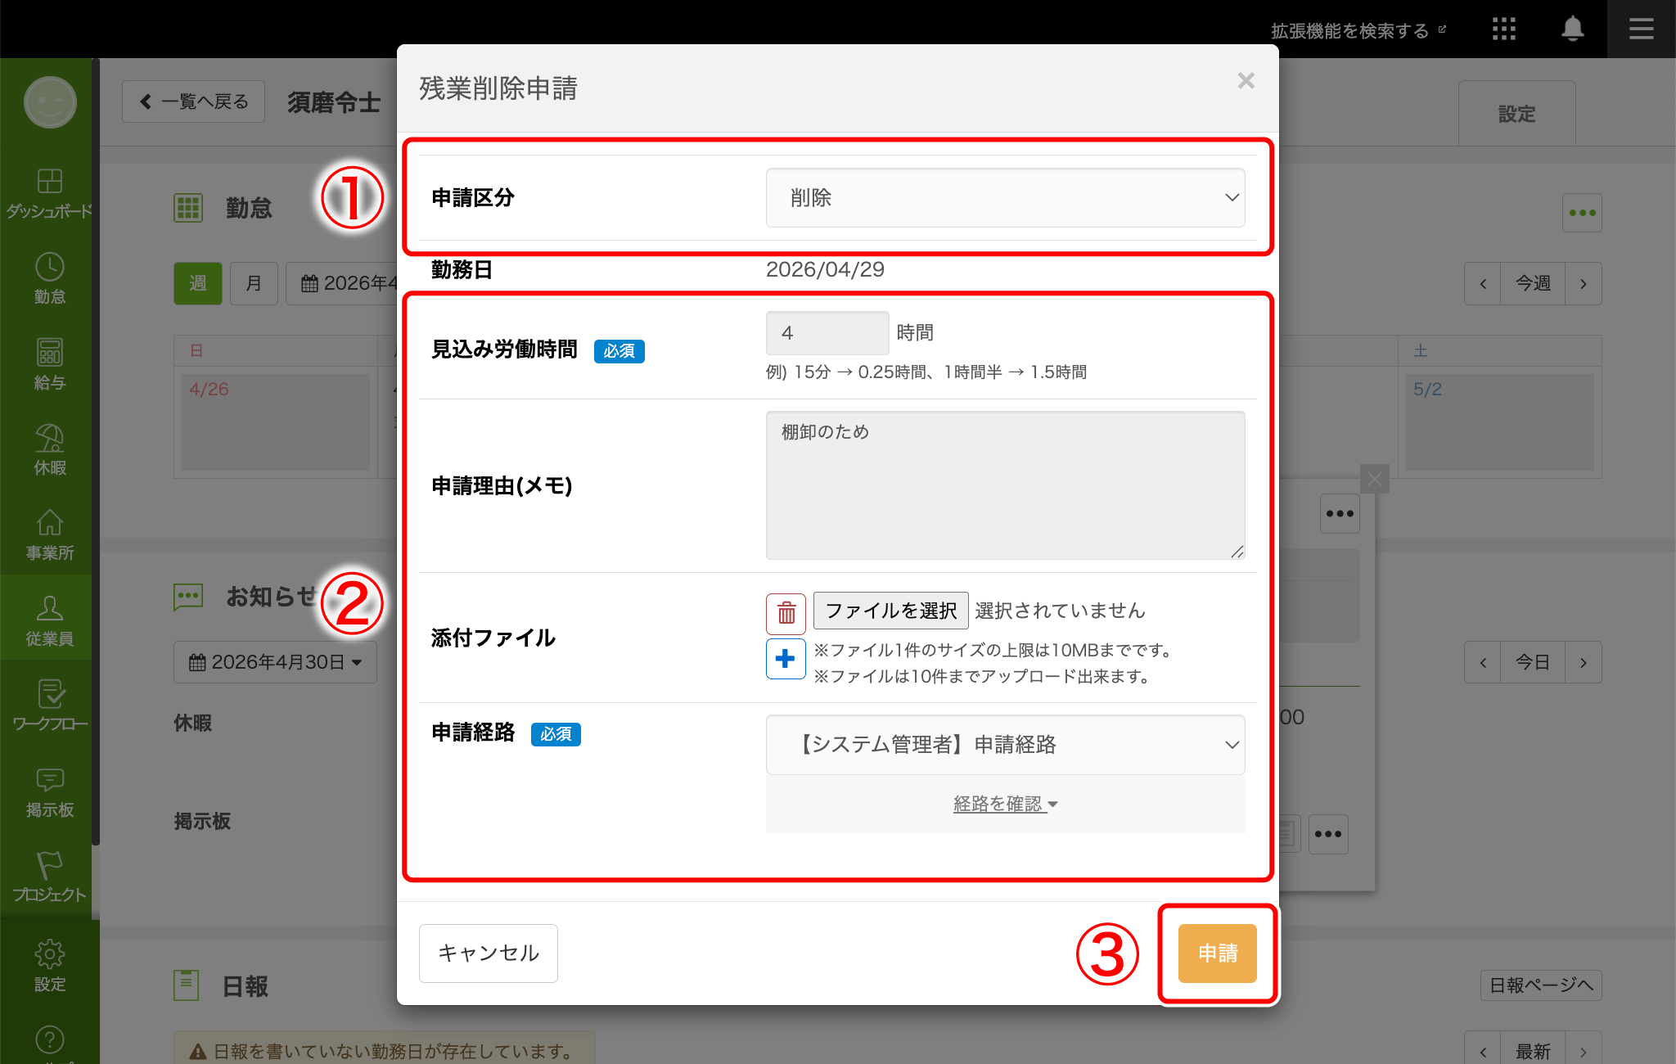Click the キャンセル button
Viewport: 1676px width, 1064px height.
[489, 954]
